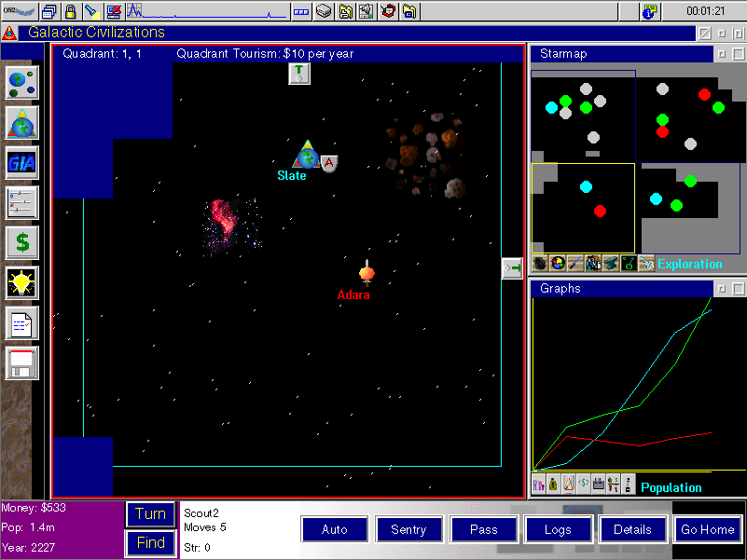Set the scout to Auto
The width and height of the screenshot is (747, 560).
tap(335, 529)
